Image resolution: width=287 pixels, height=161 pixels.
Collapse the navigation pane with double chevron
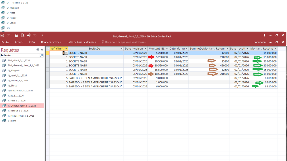(42, 50)
